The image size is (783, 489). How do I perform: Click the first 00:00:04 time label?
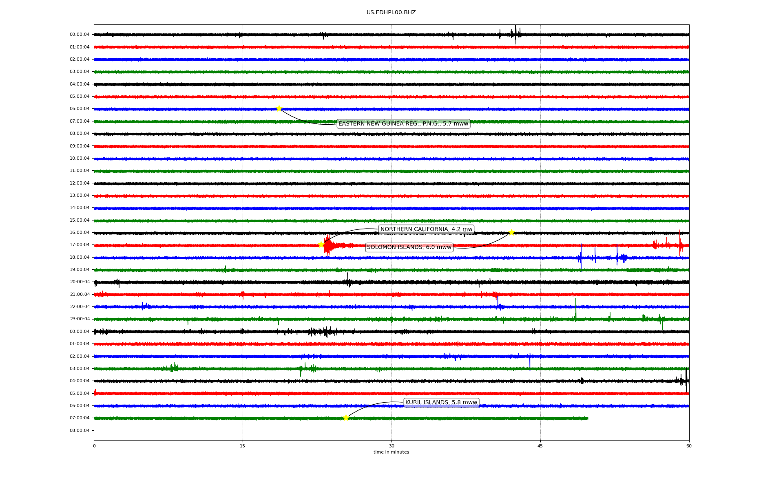[80, 35]
